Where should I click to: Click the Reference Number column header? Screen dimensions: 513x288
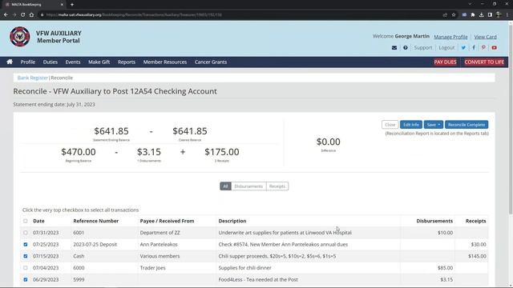point(96,221)
